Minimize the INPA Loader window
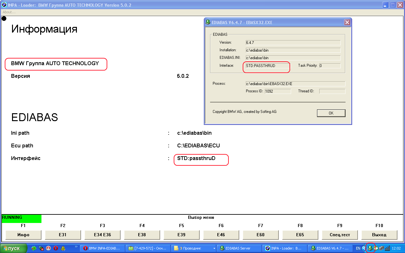 [385, 5]
